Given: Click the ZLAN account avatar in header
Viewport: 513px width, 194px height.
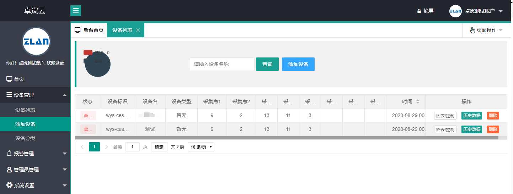Looking at the screenshot, I should [455, 11].
